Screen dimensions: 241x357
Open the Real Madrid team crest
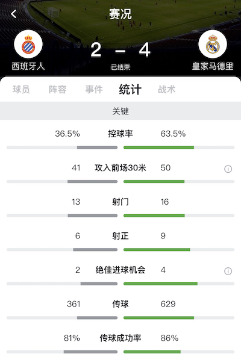(x=213, y=44)
